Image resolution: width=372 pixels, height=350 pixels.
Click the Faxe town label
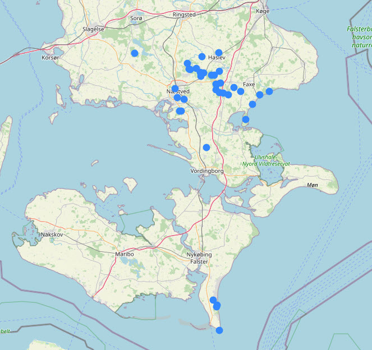(249, 84)
